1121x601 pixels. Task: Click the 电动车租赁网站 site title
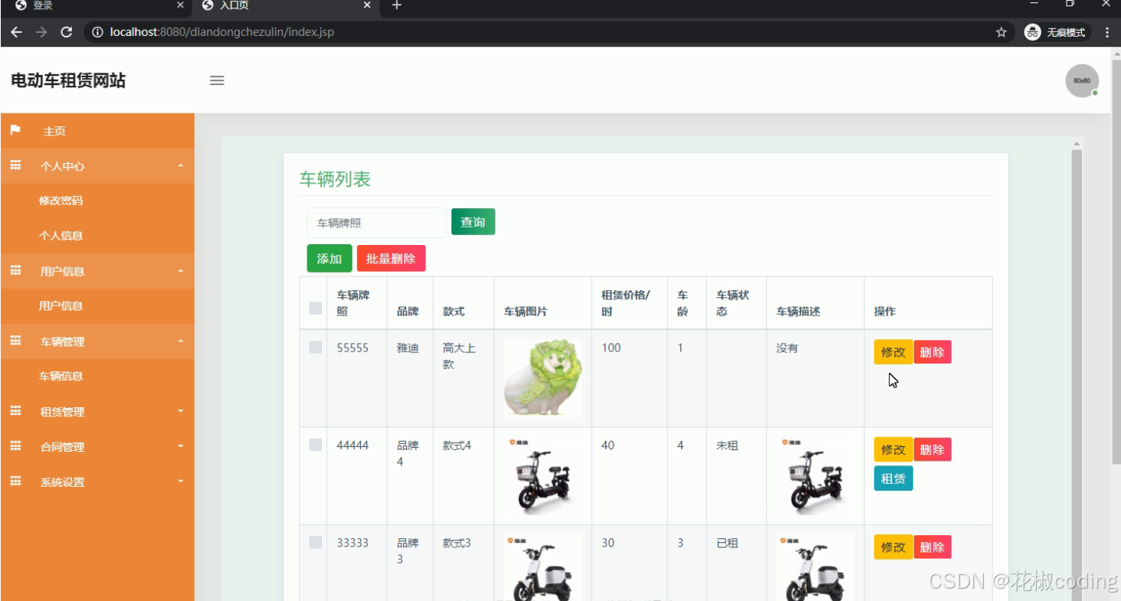(68, 80)
